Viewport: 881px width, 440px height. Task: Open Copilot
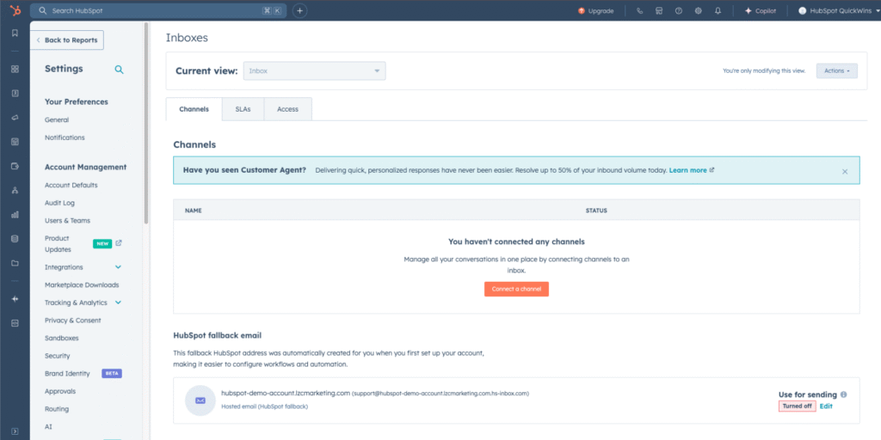coord(761,10)
